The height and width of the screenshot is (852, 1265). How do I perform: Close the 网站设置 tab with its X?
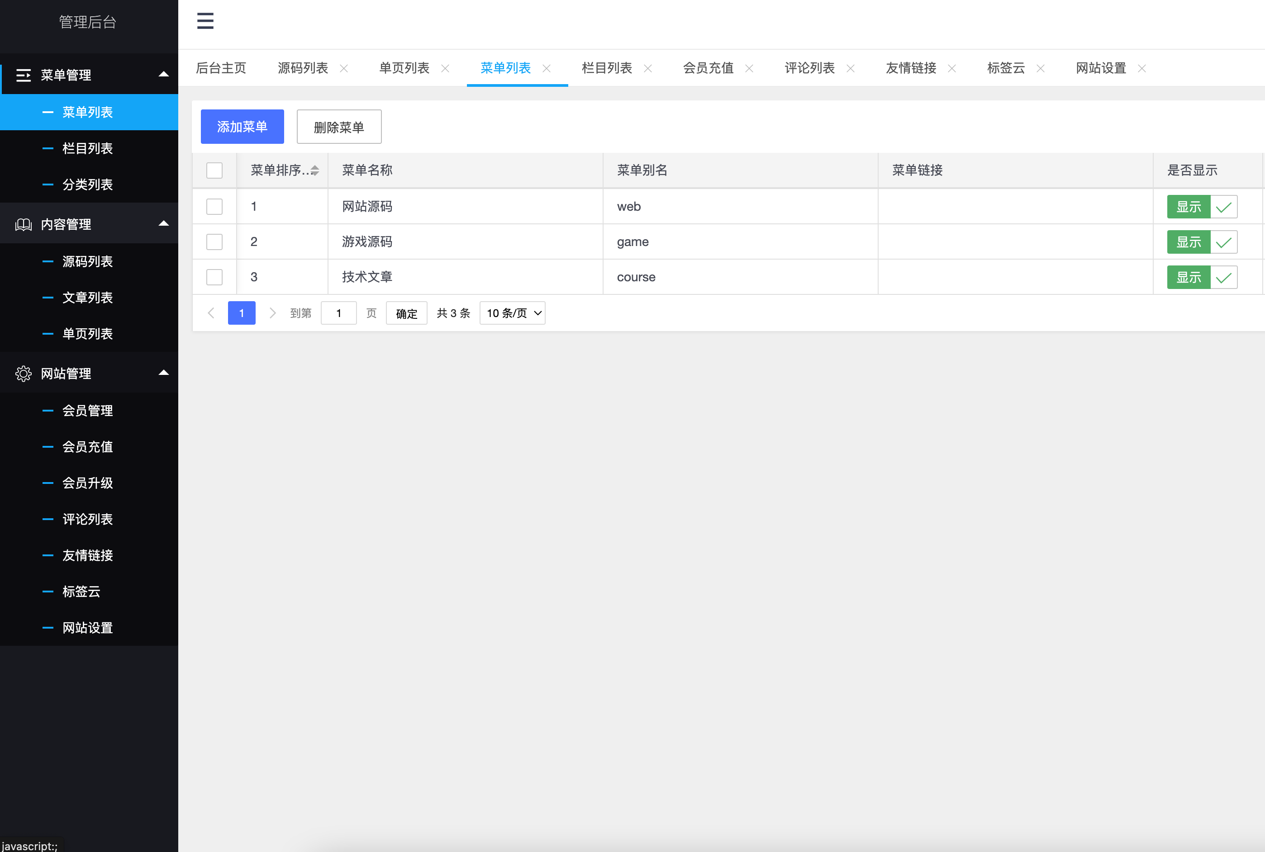point(1142,68)
